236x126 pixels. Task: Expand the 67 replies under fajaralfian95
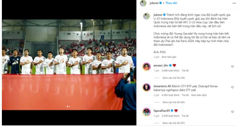pos(173,123)
